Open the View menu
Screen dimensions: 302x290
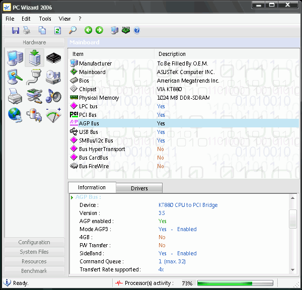(64, 19)
